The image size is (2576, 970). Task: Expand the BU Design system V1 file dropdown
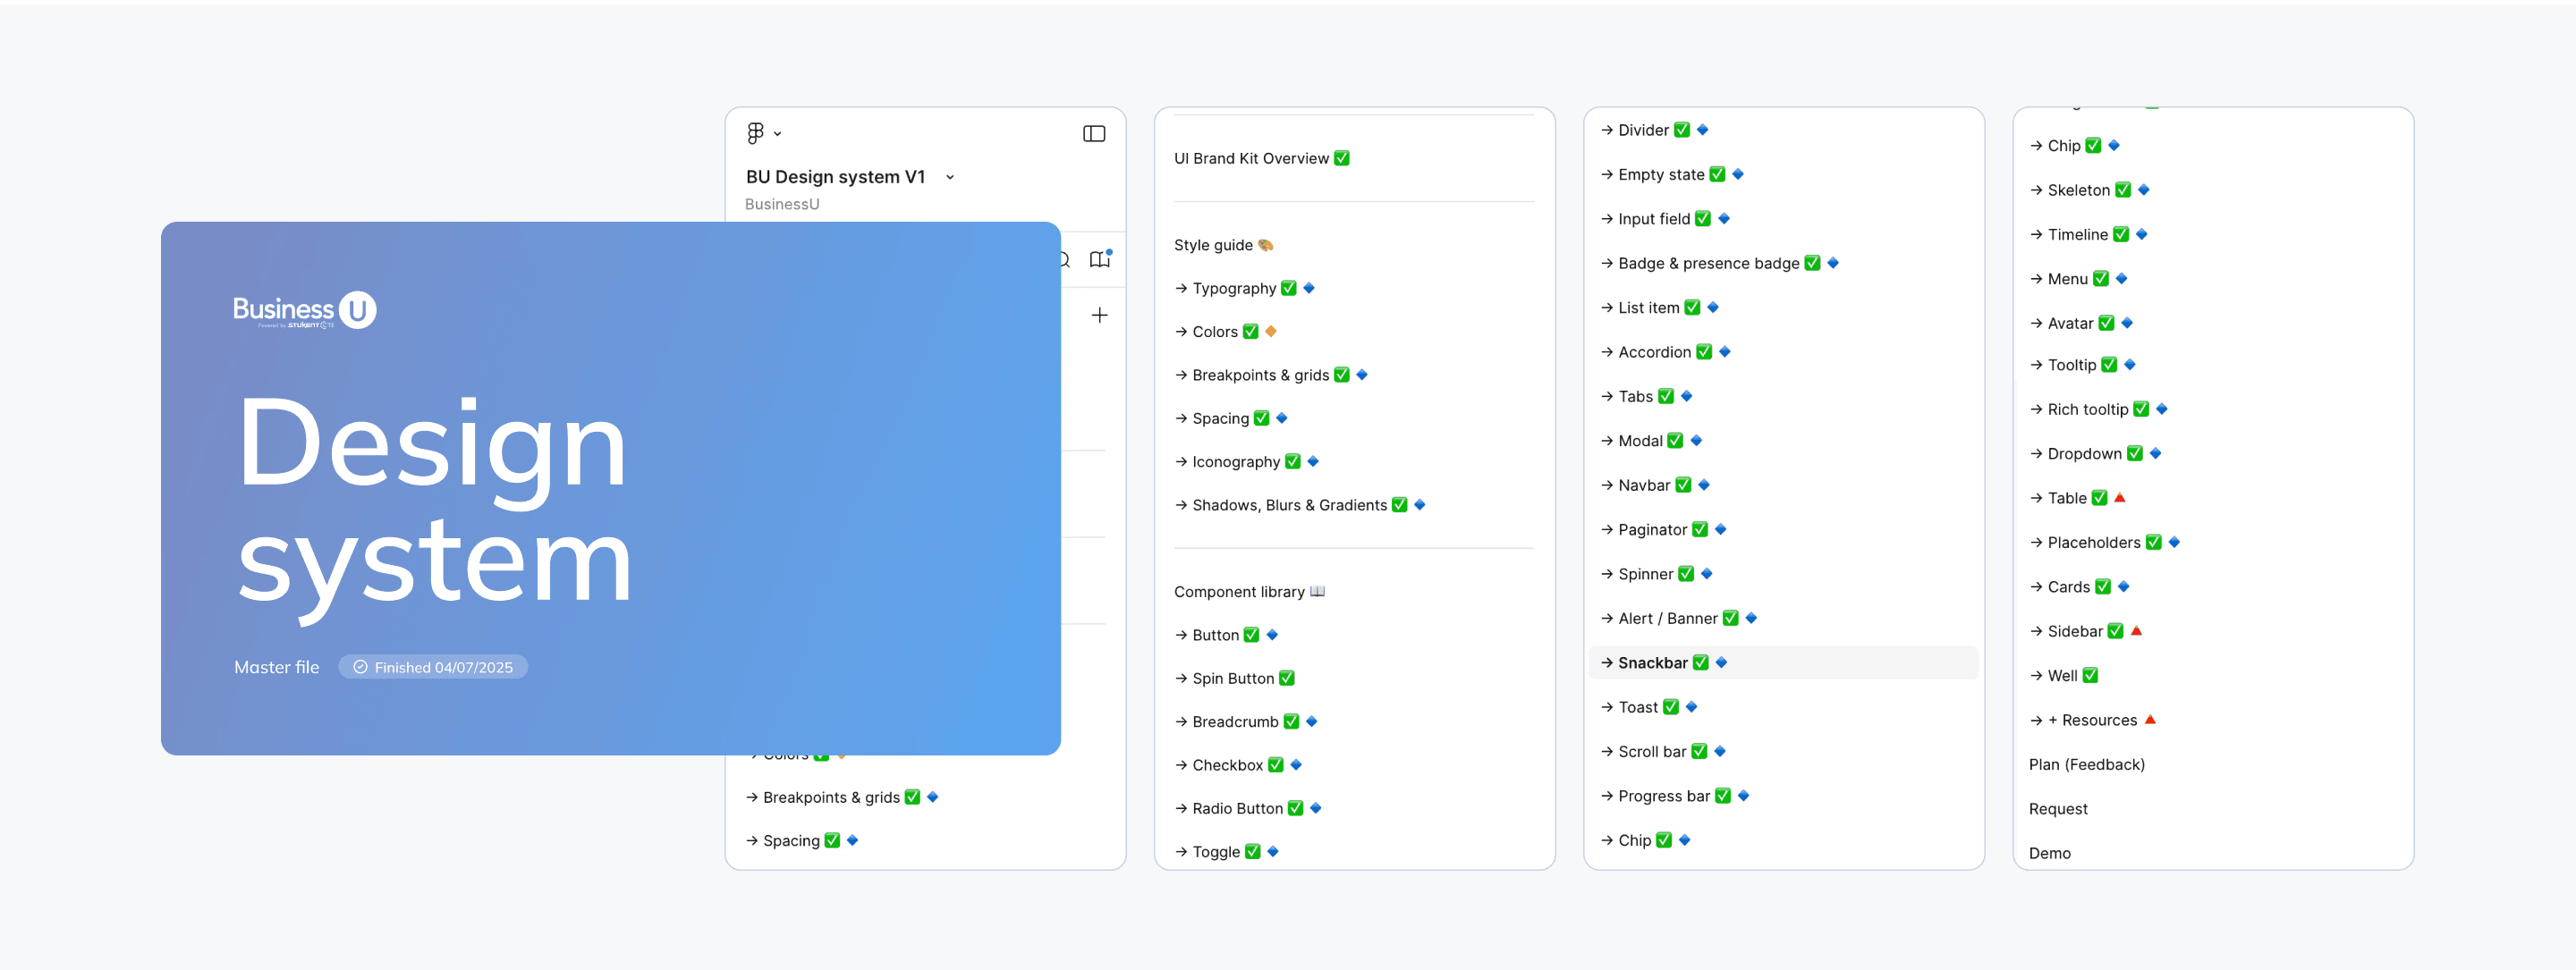(x=950, y=177)
